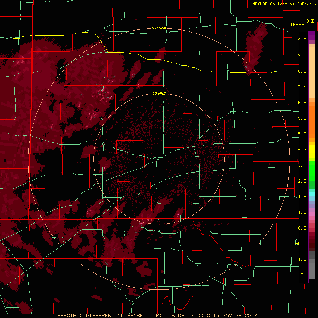Click the 8.2 value on the color scale
The height and width of the screenshot is (318, 318).
click(302, 71)
